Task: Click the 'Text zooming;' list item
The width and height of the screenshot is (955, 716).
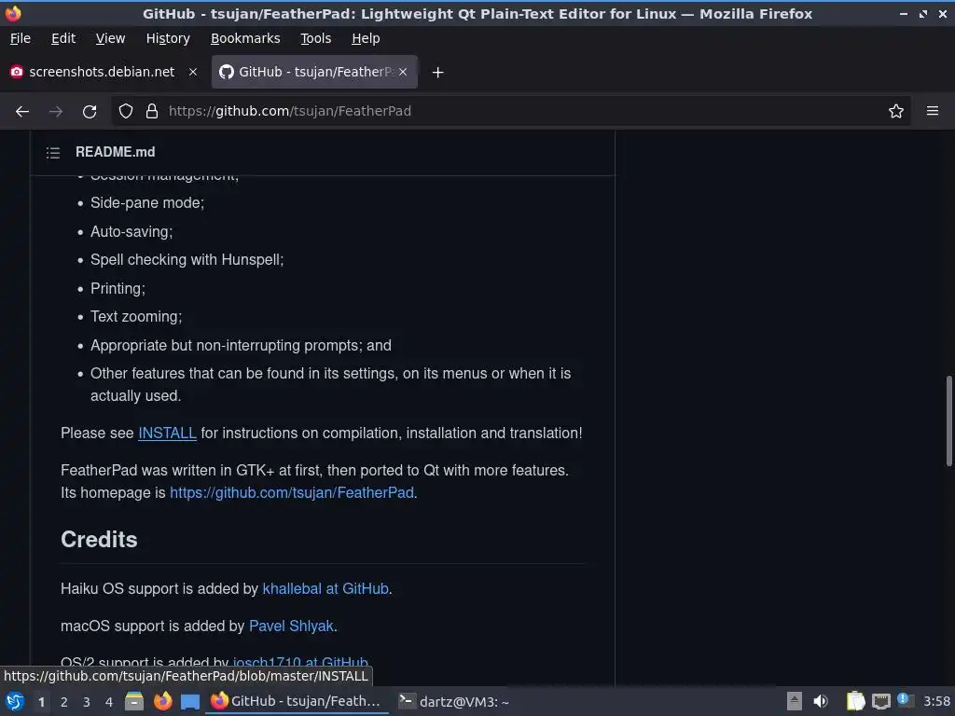Action: pyautogui.click(x=136, y=317)
